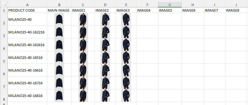
Task: Select cell containing MILANO25-40-16716
Action: click(x=27, y=83)
